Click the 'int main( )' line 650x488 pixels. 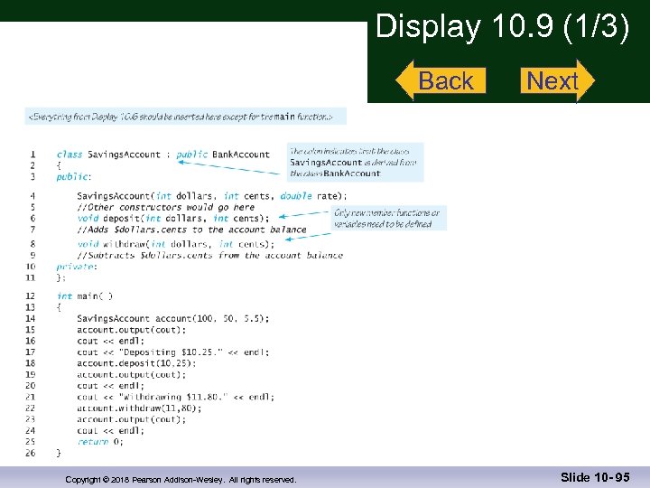click(x=85, y=296)
